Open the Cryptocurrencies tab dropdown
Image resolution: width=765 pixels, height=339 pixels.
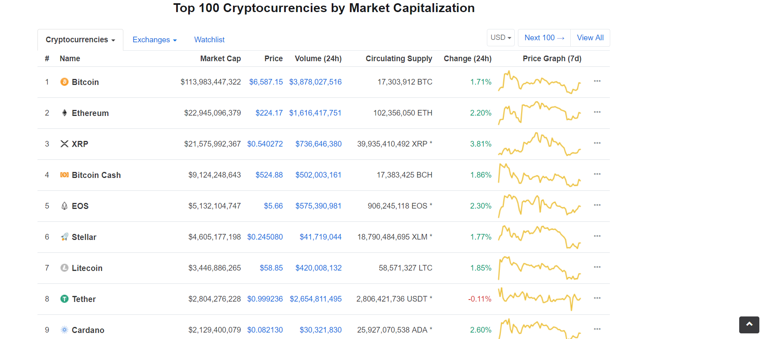tap(80, 40)
